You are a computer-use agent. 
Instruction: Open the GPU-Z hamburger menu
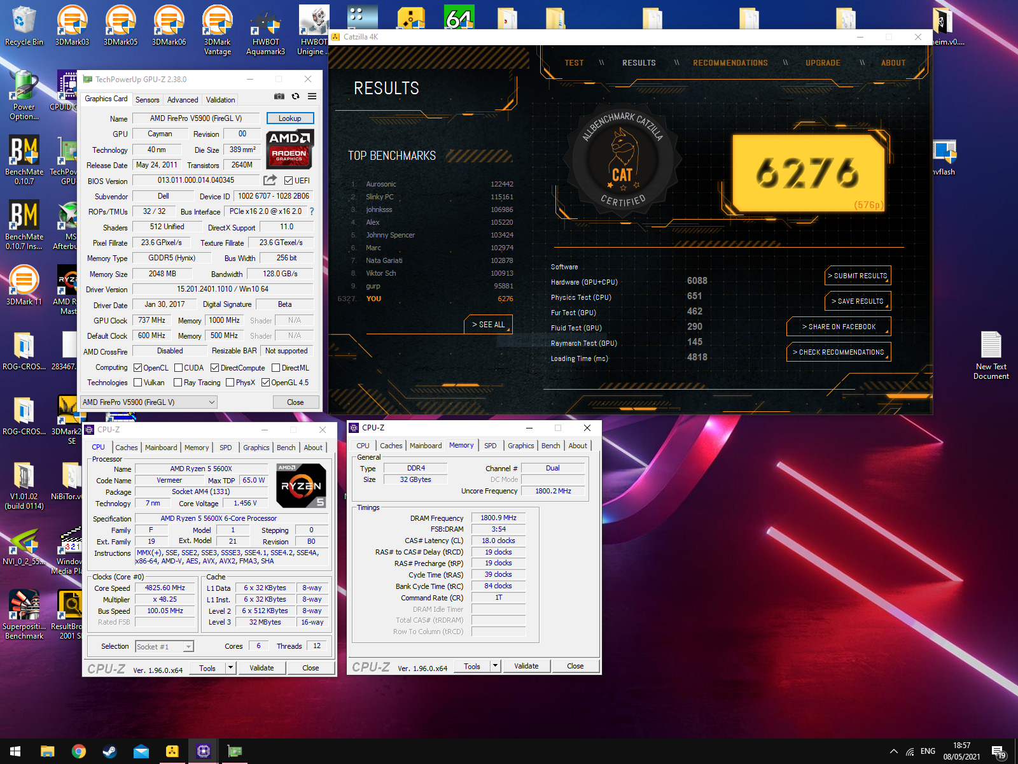[312, 96]
